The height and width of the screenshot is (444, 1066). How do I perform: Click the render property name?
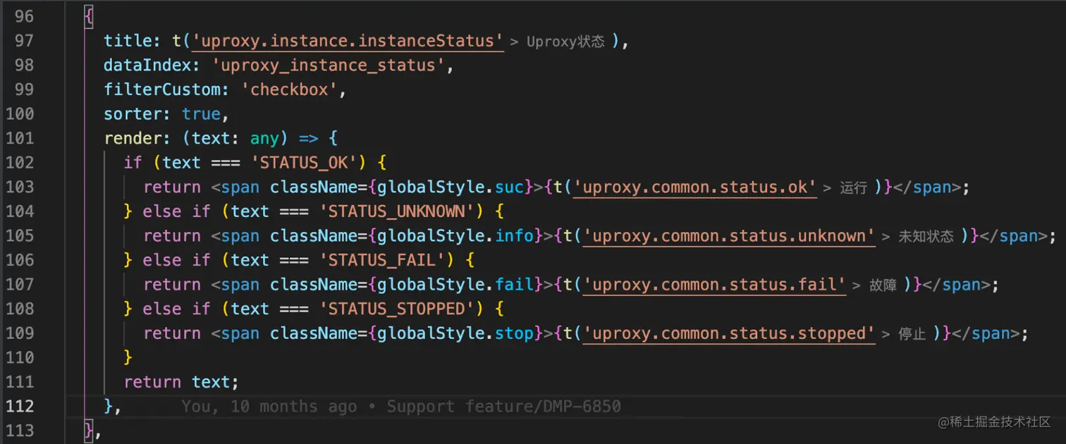point(133,138)
